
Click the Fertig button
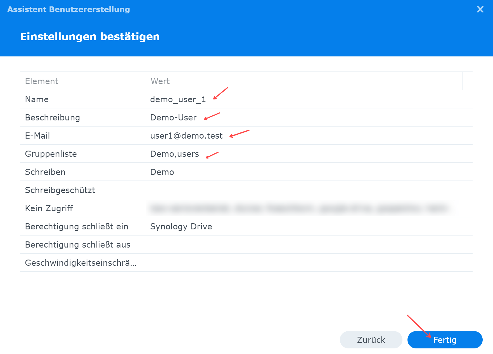(445, 340)
